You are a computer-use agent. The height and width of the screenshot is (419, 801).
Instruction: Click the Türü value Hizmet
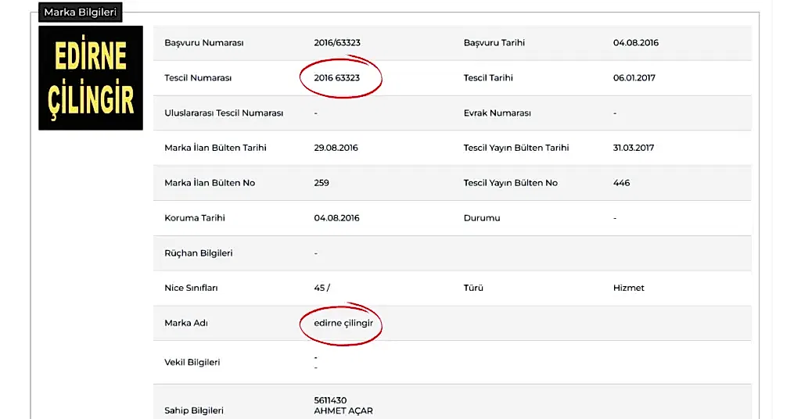tap(628, 288)
